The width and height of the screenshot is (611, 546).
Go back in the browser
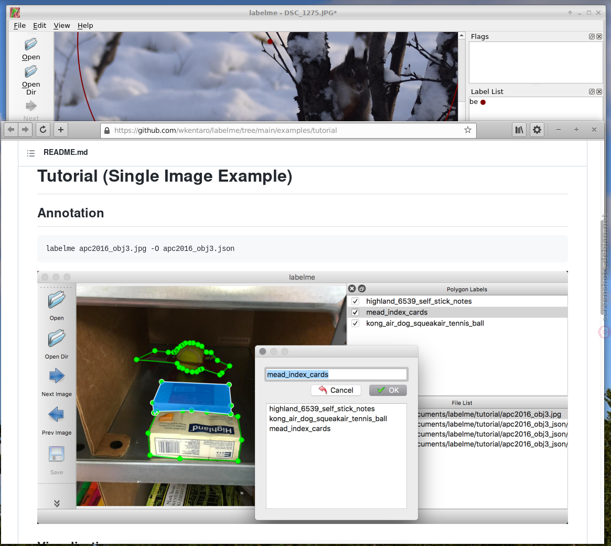click(11, 130)
